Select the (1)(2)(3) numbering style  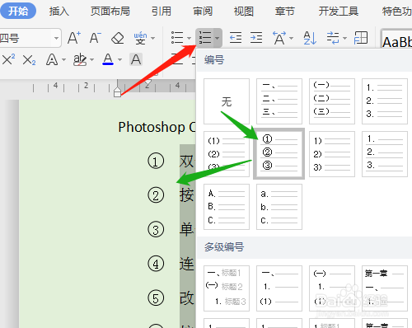[x=227, y=154]
